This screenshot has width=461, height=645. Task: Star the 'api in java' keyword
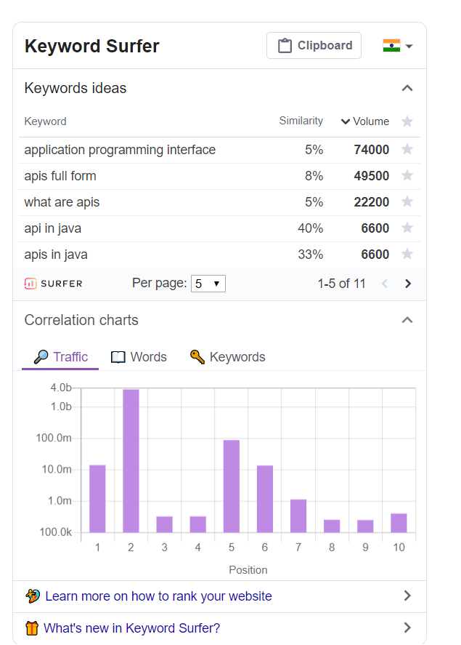[407, 228]
